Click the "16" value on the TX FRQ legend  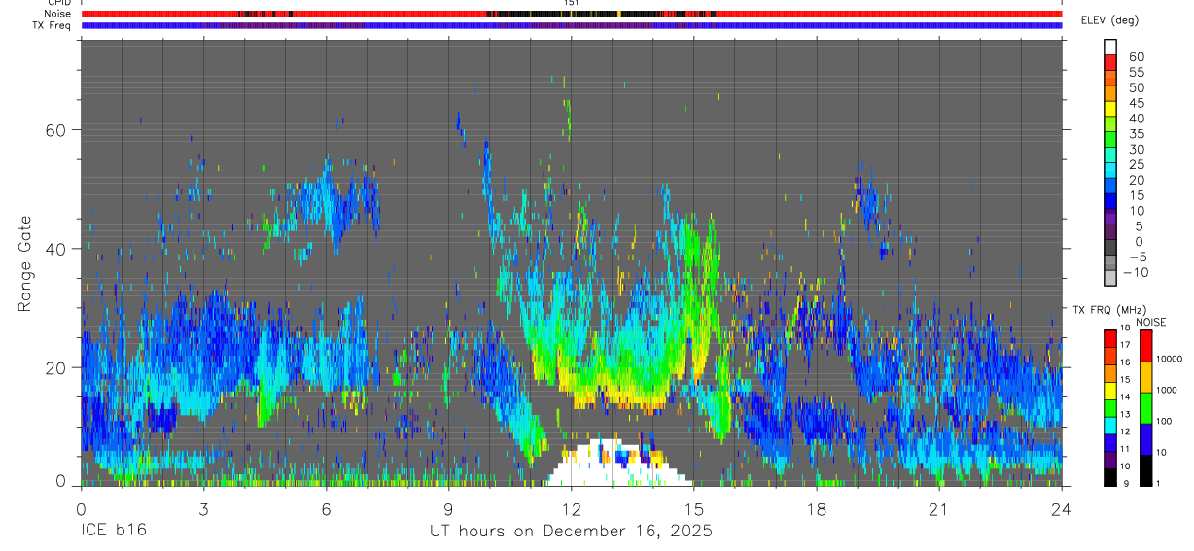[x=1123, y=362]
